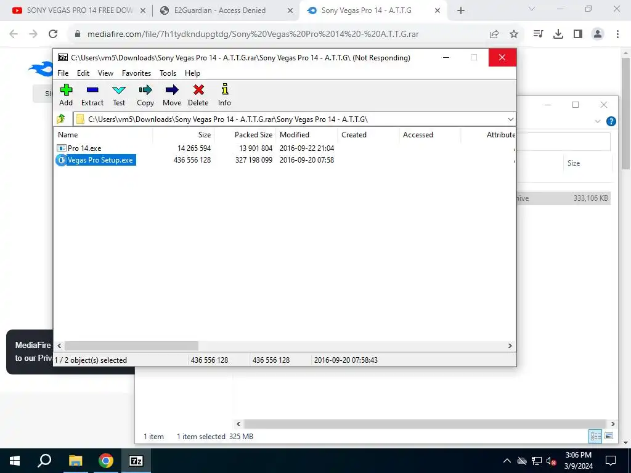Open Chrome tab search chevron
631x473 pixels.
(532, 9)
